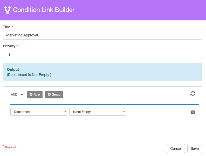Cancel the Condition Link Builder dialog
Viewport: 206px width, 156px height.
click(x=176, y=149)
